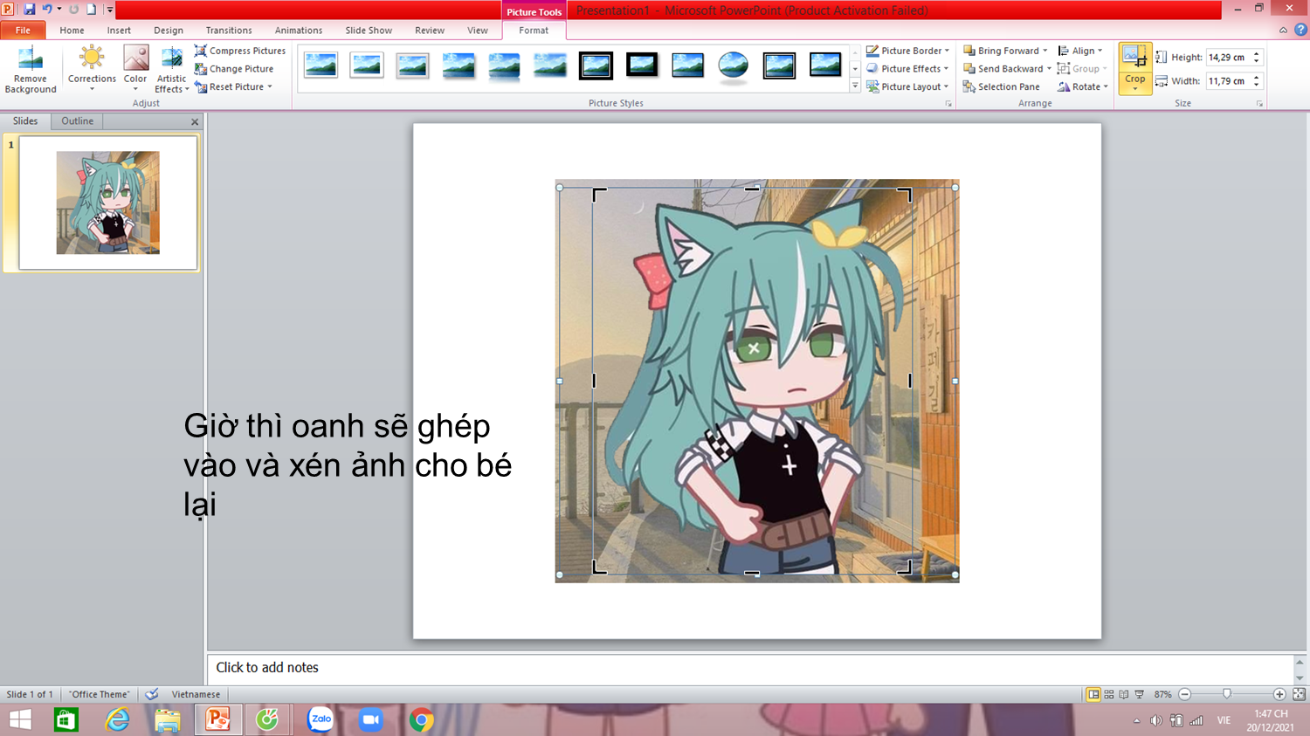The image size is (1310, 736).
Task: Click Send Backward
Action: coord(1003,69)
